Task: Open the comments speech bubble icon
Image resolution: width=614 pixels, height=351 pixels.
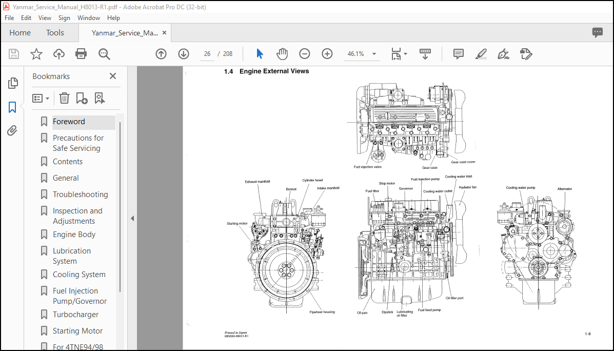Action: [598, 32]
